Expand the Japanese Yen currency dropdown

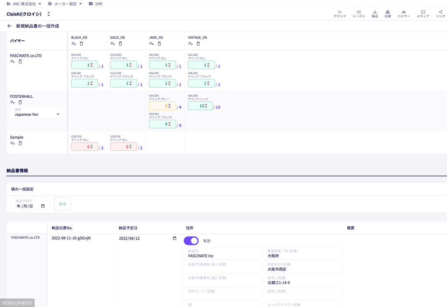(x=37, y=112)
